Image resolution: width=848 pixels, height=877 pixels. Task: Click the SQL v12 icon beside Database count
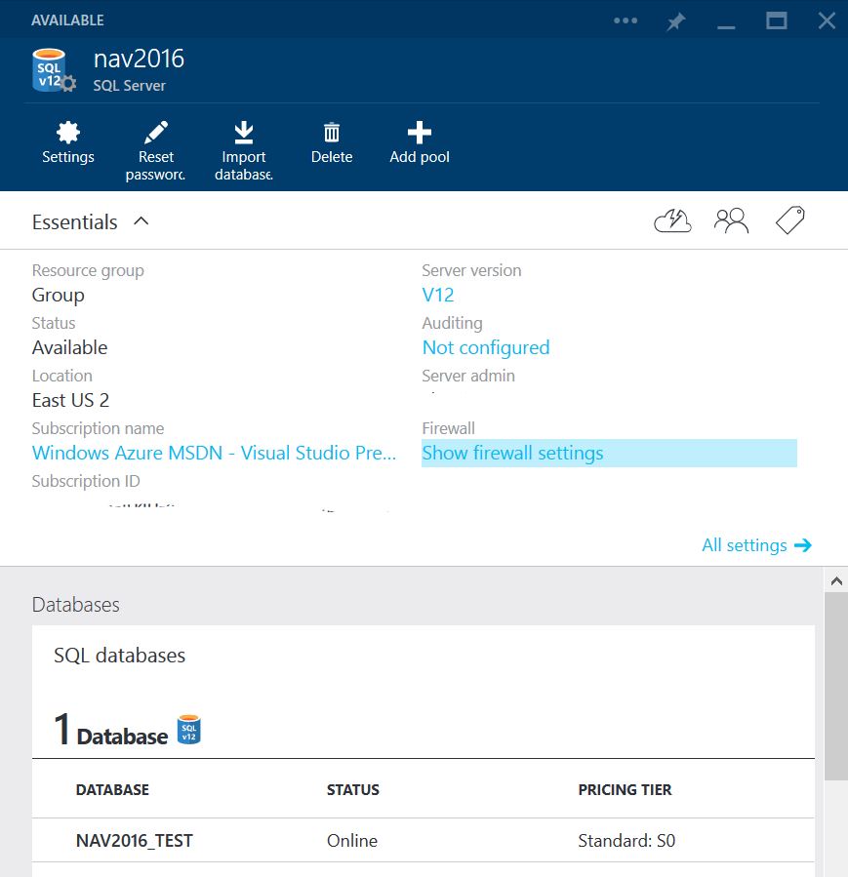click(x=189, y=730)
